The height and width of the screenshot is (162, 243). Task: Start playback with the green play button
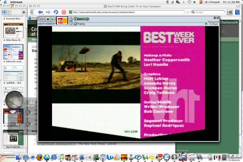tap(53, 19)
